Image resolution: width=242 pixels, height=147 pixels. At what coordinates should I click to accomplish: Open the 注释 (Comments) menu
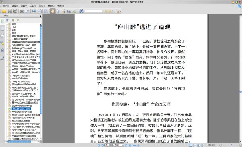pyautogui.click(x=42, y=6)
